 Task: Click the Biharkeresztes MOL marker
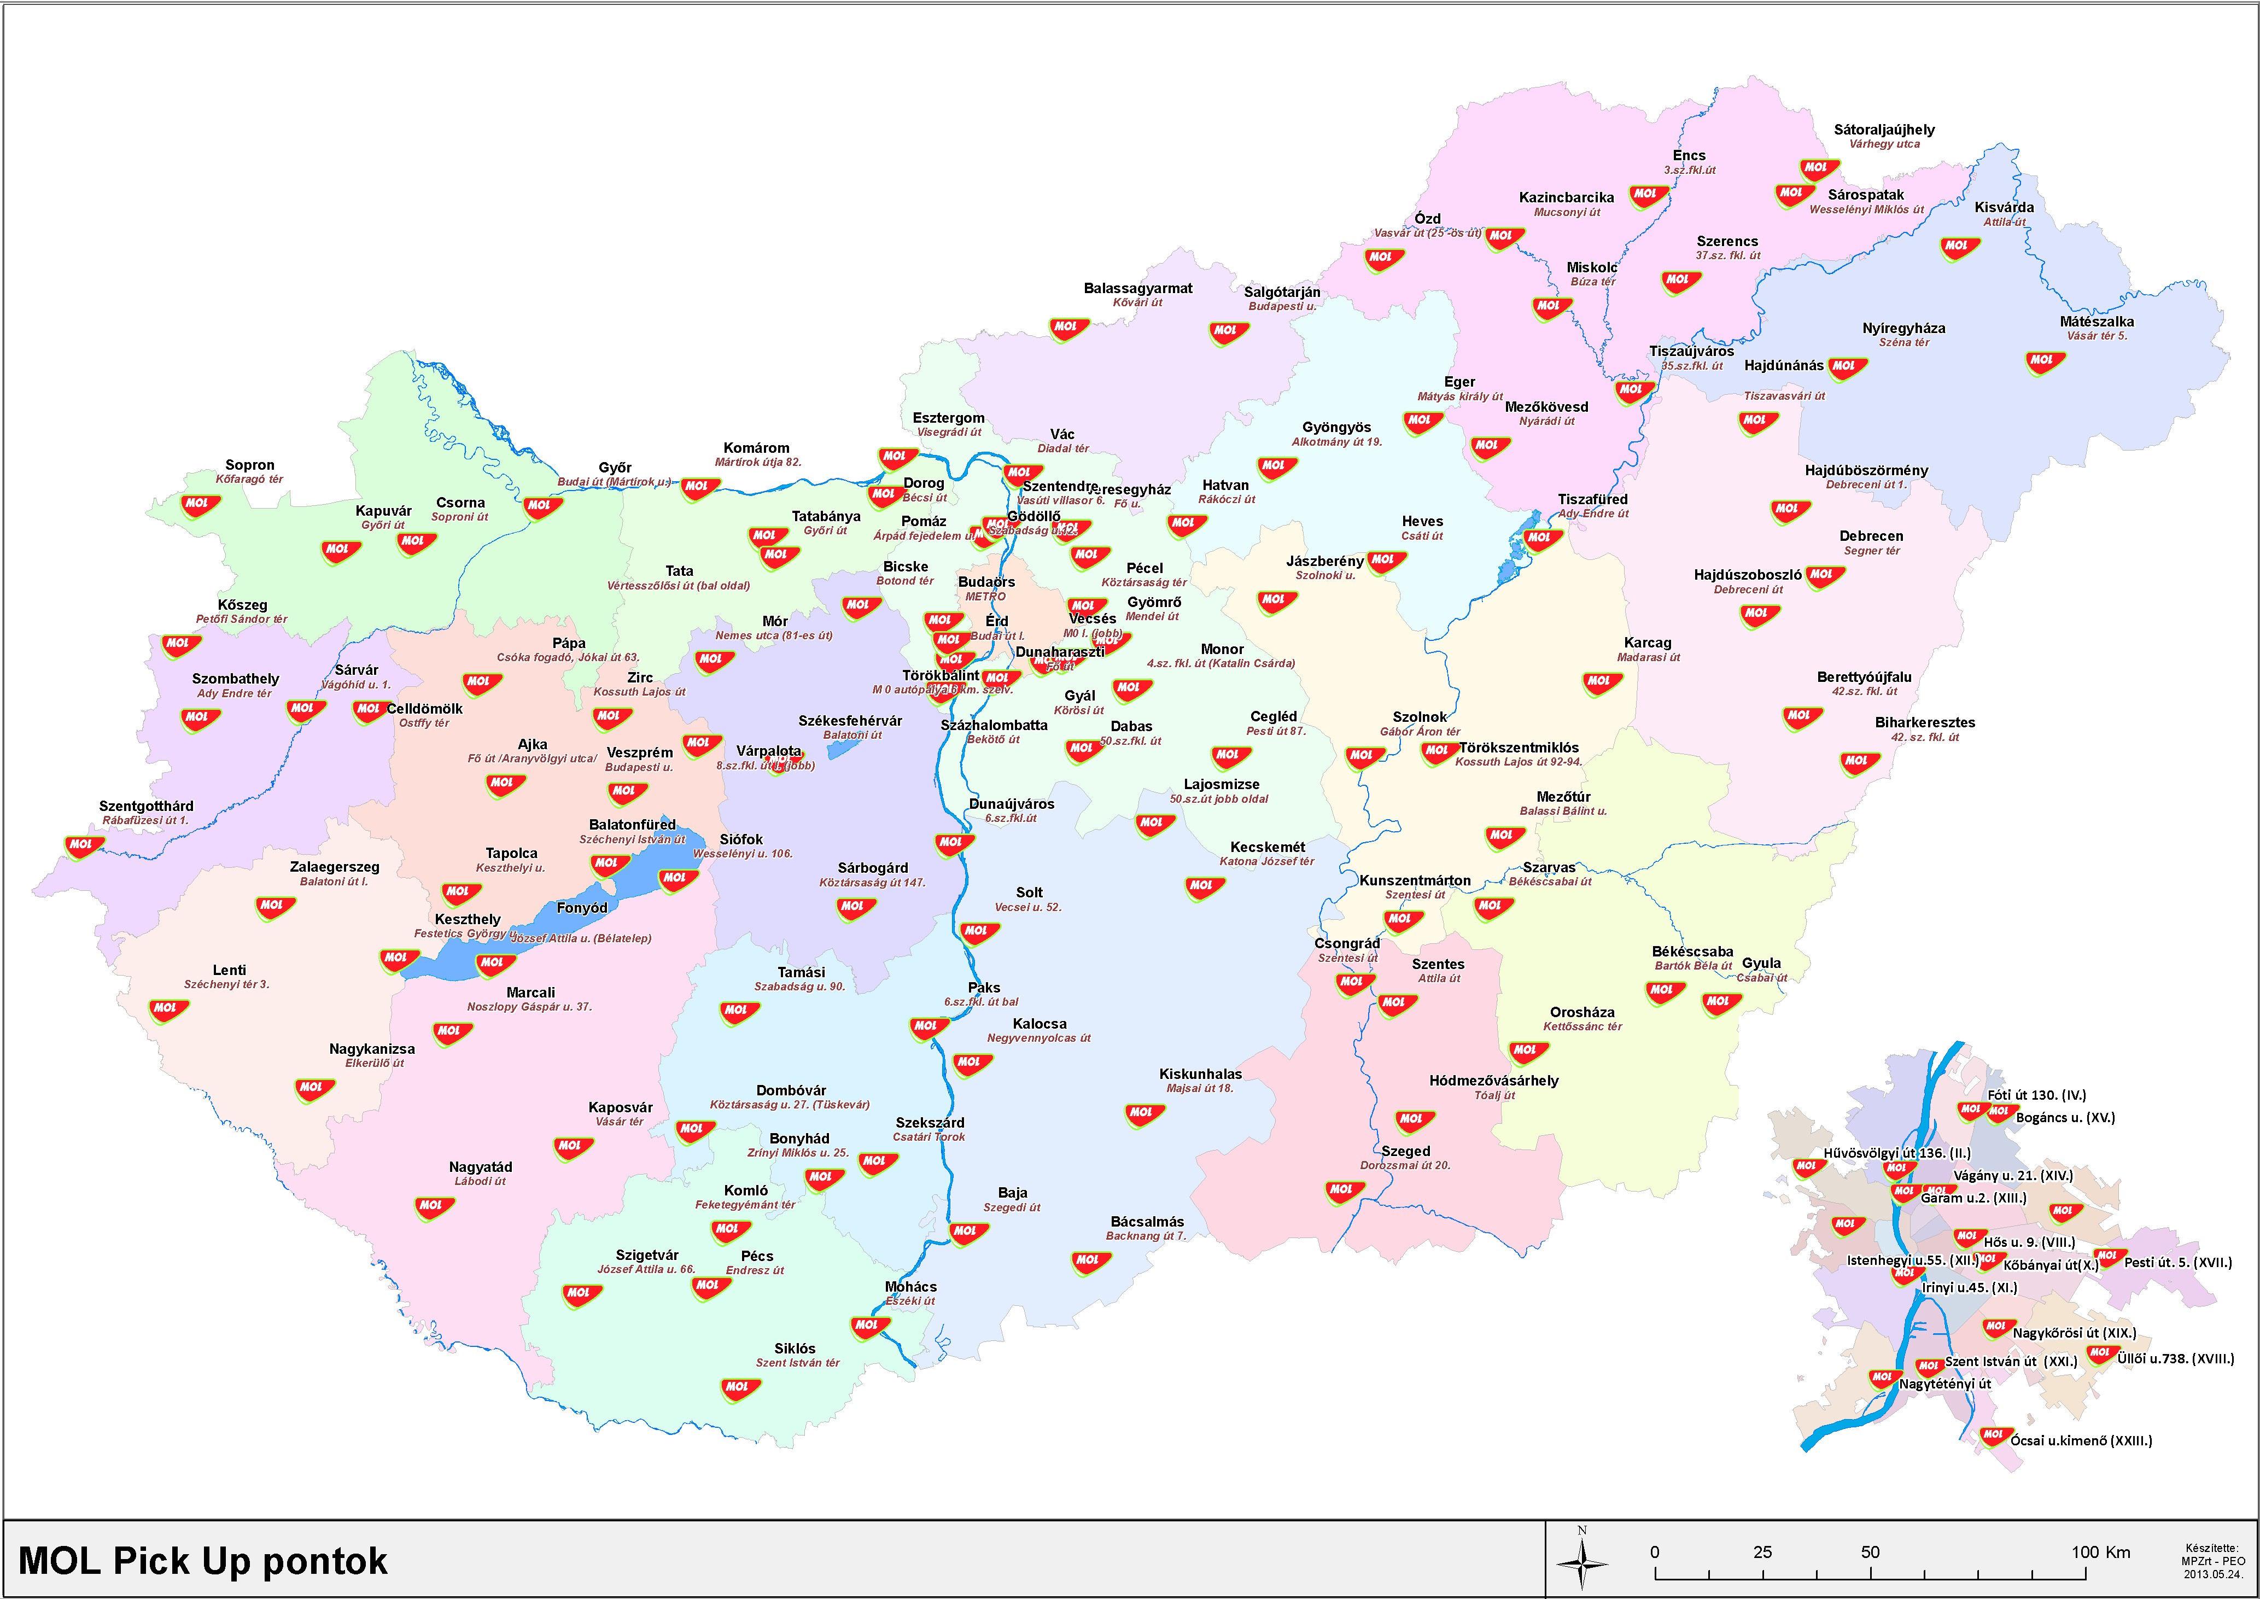pyautogui.click(x=1859, y=763)
